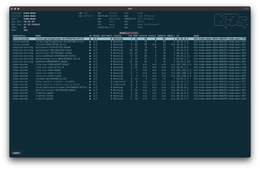Sort by the NAMESPACE column header
This screenshot has height=170, width=260.
(x=19, y=36)
